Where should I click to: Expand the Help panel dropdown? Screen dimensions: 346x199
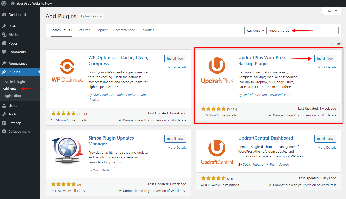pyautogui.click(x=332, y=11)
